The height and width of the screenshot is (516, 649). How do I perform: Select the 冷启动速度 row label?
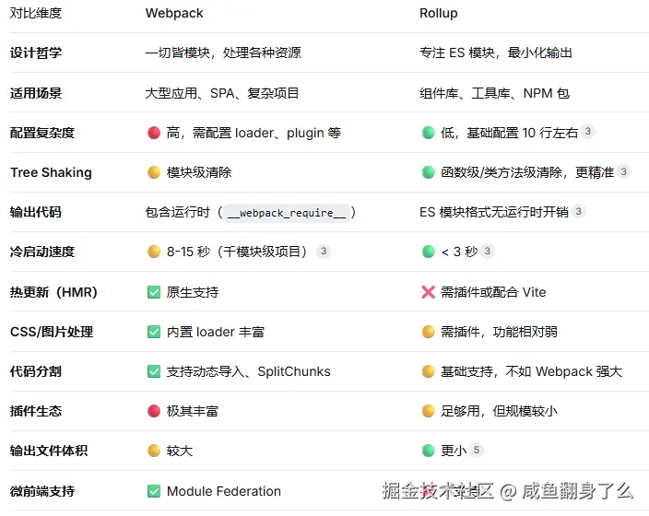[42, 252]
